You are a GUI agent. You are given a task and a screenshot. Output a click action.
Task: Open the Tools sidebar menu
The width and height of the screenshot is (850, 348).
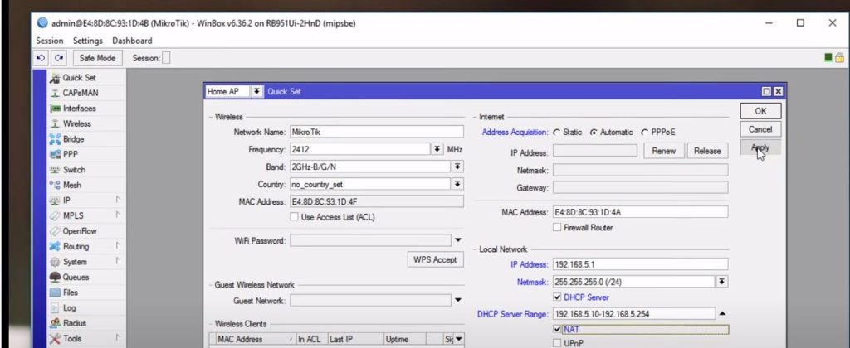[72, 338]
